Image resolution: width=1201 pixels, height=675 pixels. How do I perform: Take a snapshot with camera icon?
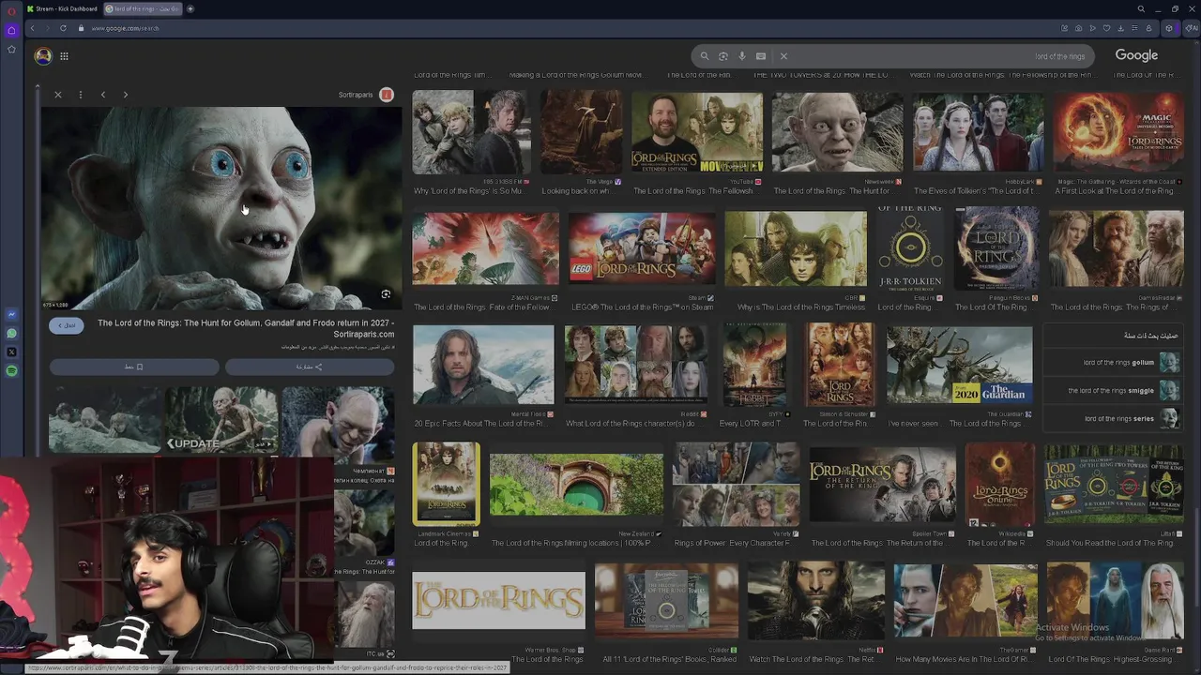point(1078,28)
